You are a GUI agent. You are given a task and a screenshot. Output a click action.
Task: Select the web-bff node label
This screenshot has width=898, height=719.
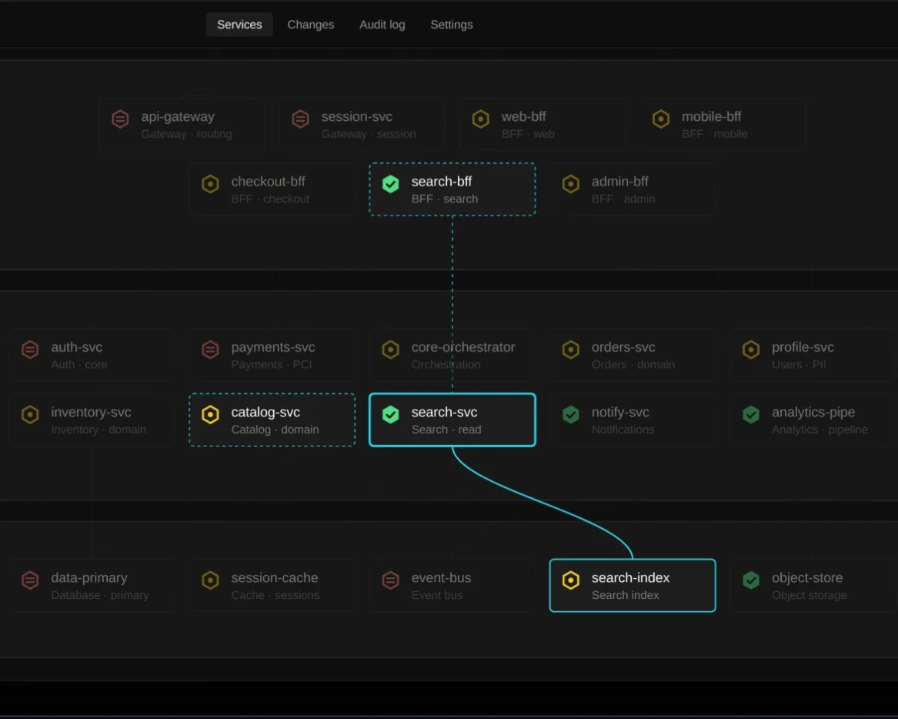tap(523, 117)
